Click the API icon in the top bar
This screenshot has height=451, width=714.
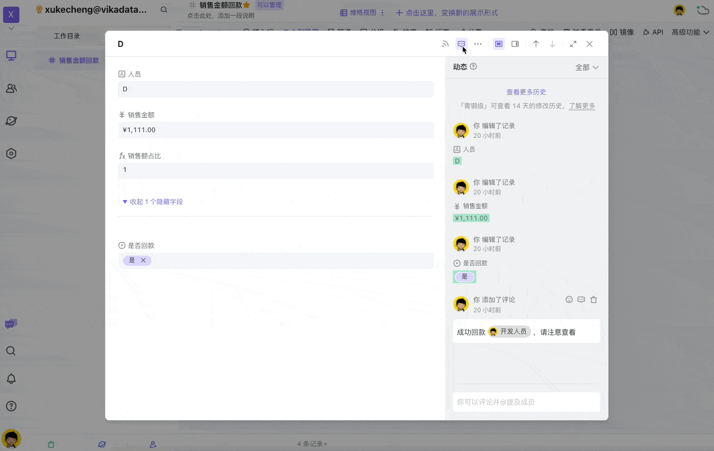pos(653,32)
